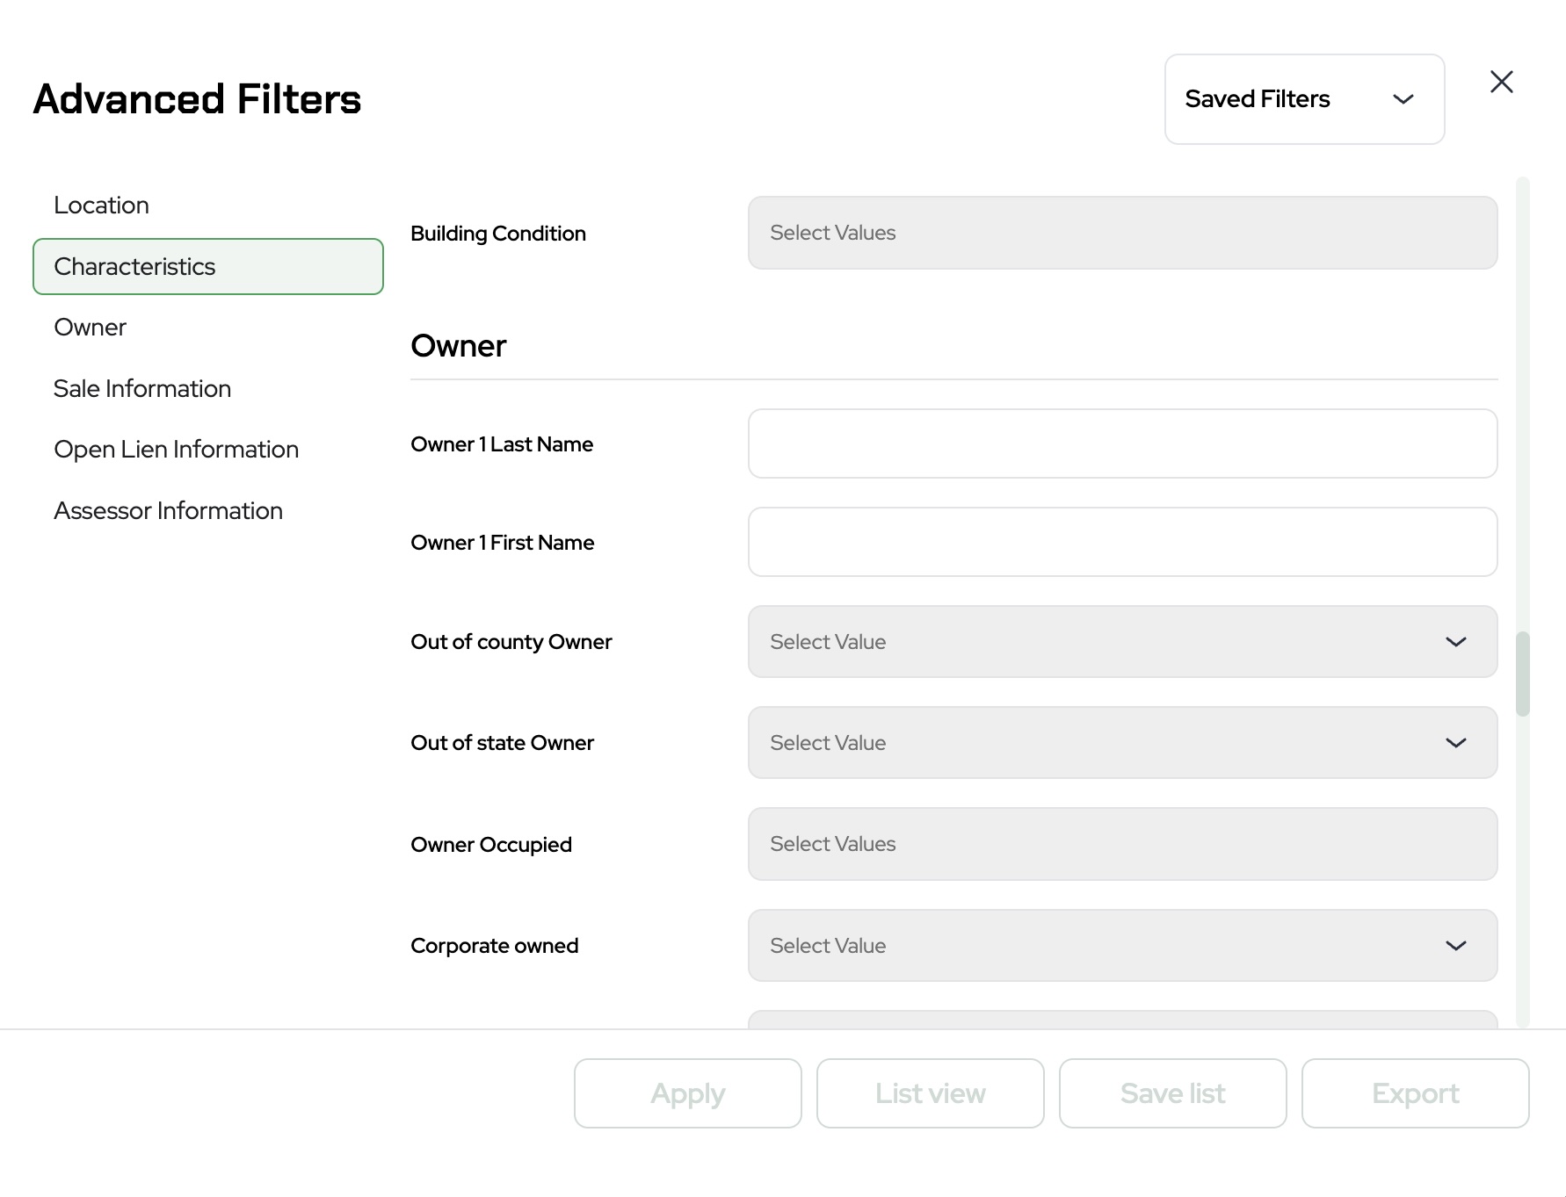Close the Advanced Filters dialog
Image resolution: width=1566 pixels, height=1197 pixels.
pos(1501,83)
